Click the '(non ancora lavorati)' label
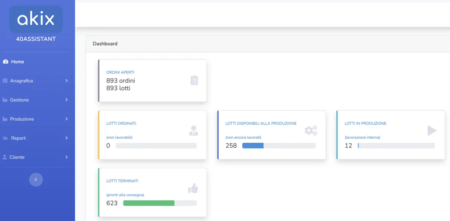450x221 pixels. pyautogui.click(x=243, y=137)
